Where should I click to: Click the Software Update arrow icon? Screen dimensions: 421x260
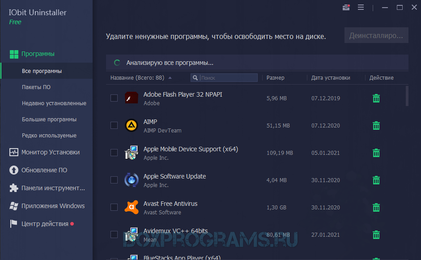pyautogui.click(x=14, y=170)
